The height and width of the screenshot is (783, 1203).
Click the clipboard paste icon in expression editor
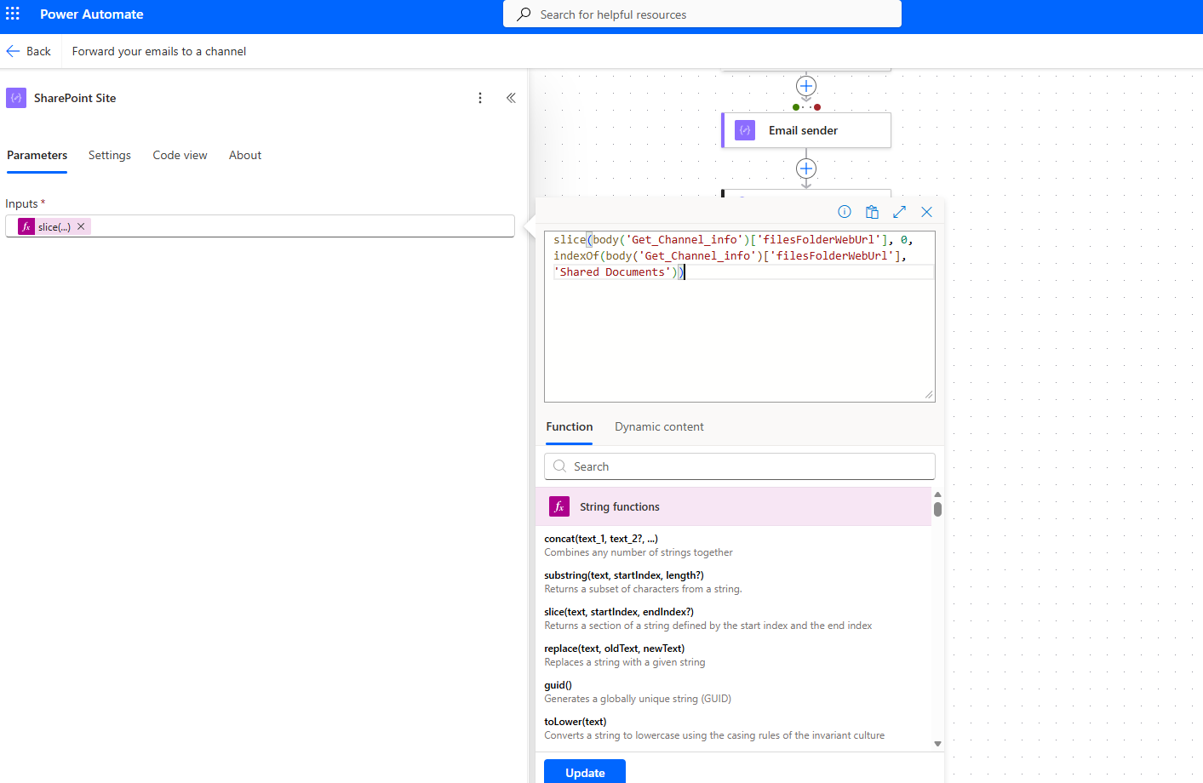coord(872,212)
